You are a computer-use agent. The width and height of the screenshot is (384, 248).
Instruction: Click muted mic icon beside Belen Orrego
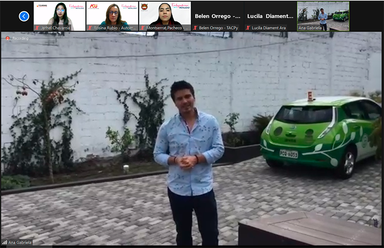(x=195, y=28)
